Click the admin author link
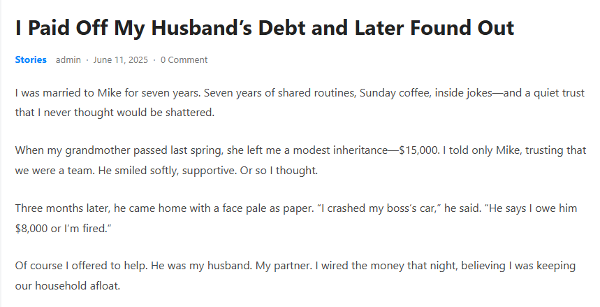Image resolution: width=600 pixels, height=307 pixels. 68,60
